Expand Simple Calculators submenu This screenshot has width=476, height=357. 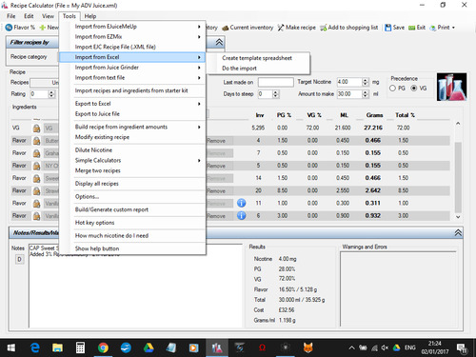point(199,160)
